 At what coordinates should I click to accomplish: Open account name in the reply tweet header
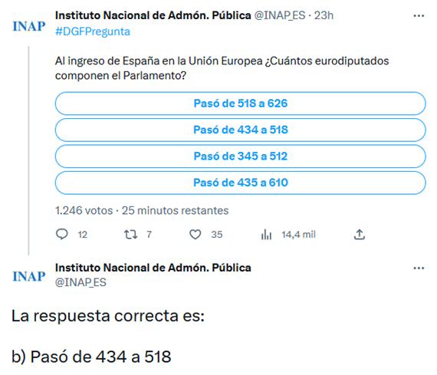coord(153,268)
